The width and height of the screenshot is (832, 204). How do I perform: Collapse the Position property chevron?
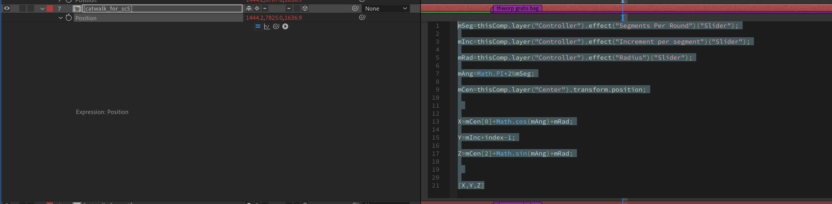(x=60, y=18)
